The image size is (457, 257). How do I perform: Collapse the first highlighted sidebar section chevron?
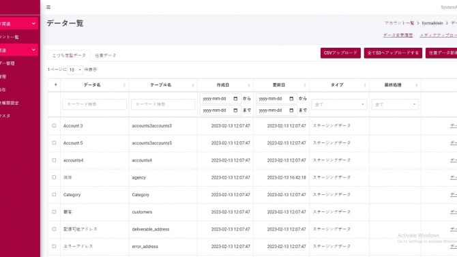pyautogui.click(x=33, y=24)
